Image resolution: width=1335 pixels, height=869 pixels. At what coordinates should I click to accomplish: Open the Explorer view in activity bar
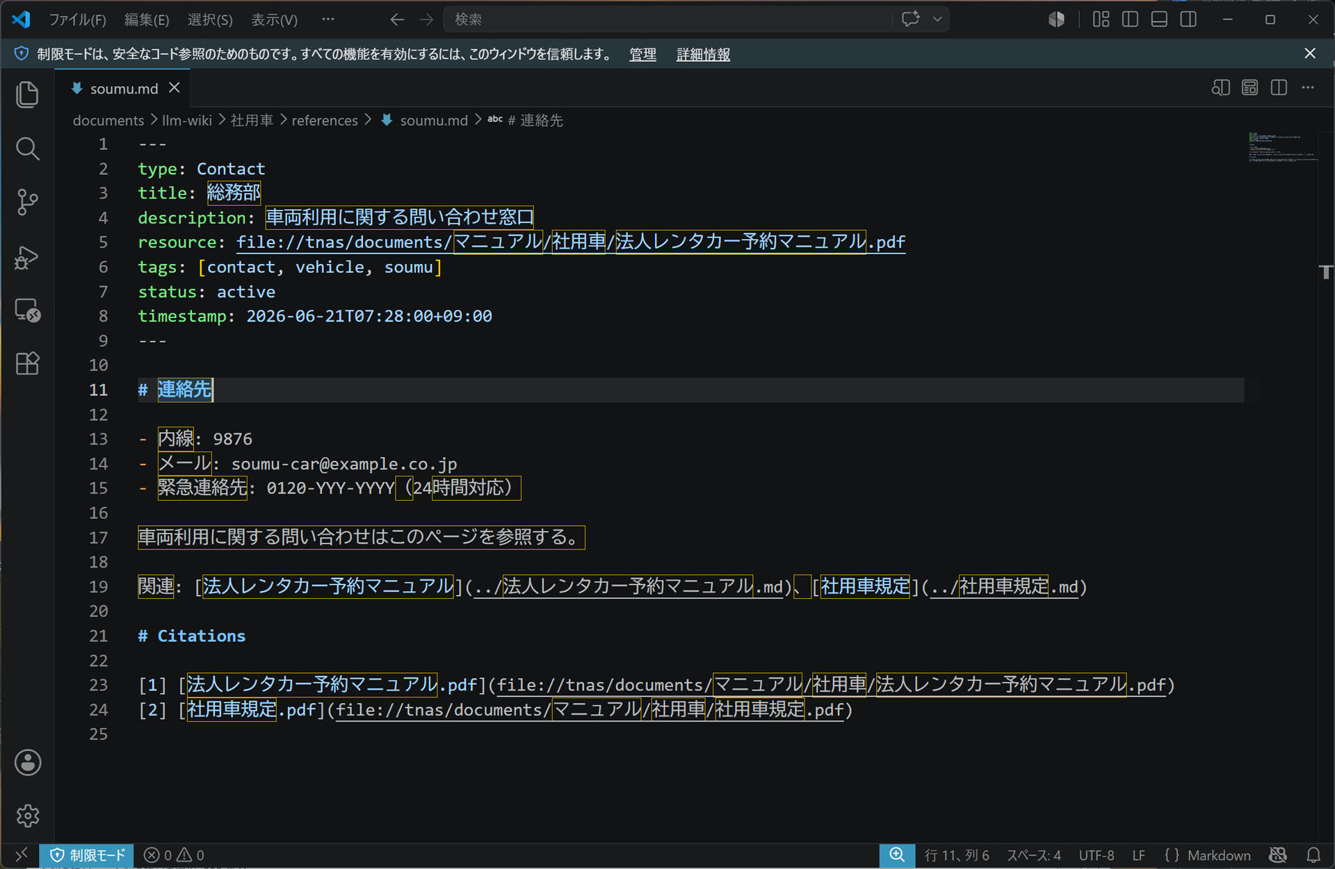coord(27,94)
